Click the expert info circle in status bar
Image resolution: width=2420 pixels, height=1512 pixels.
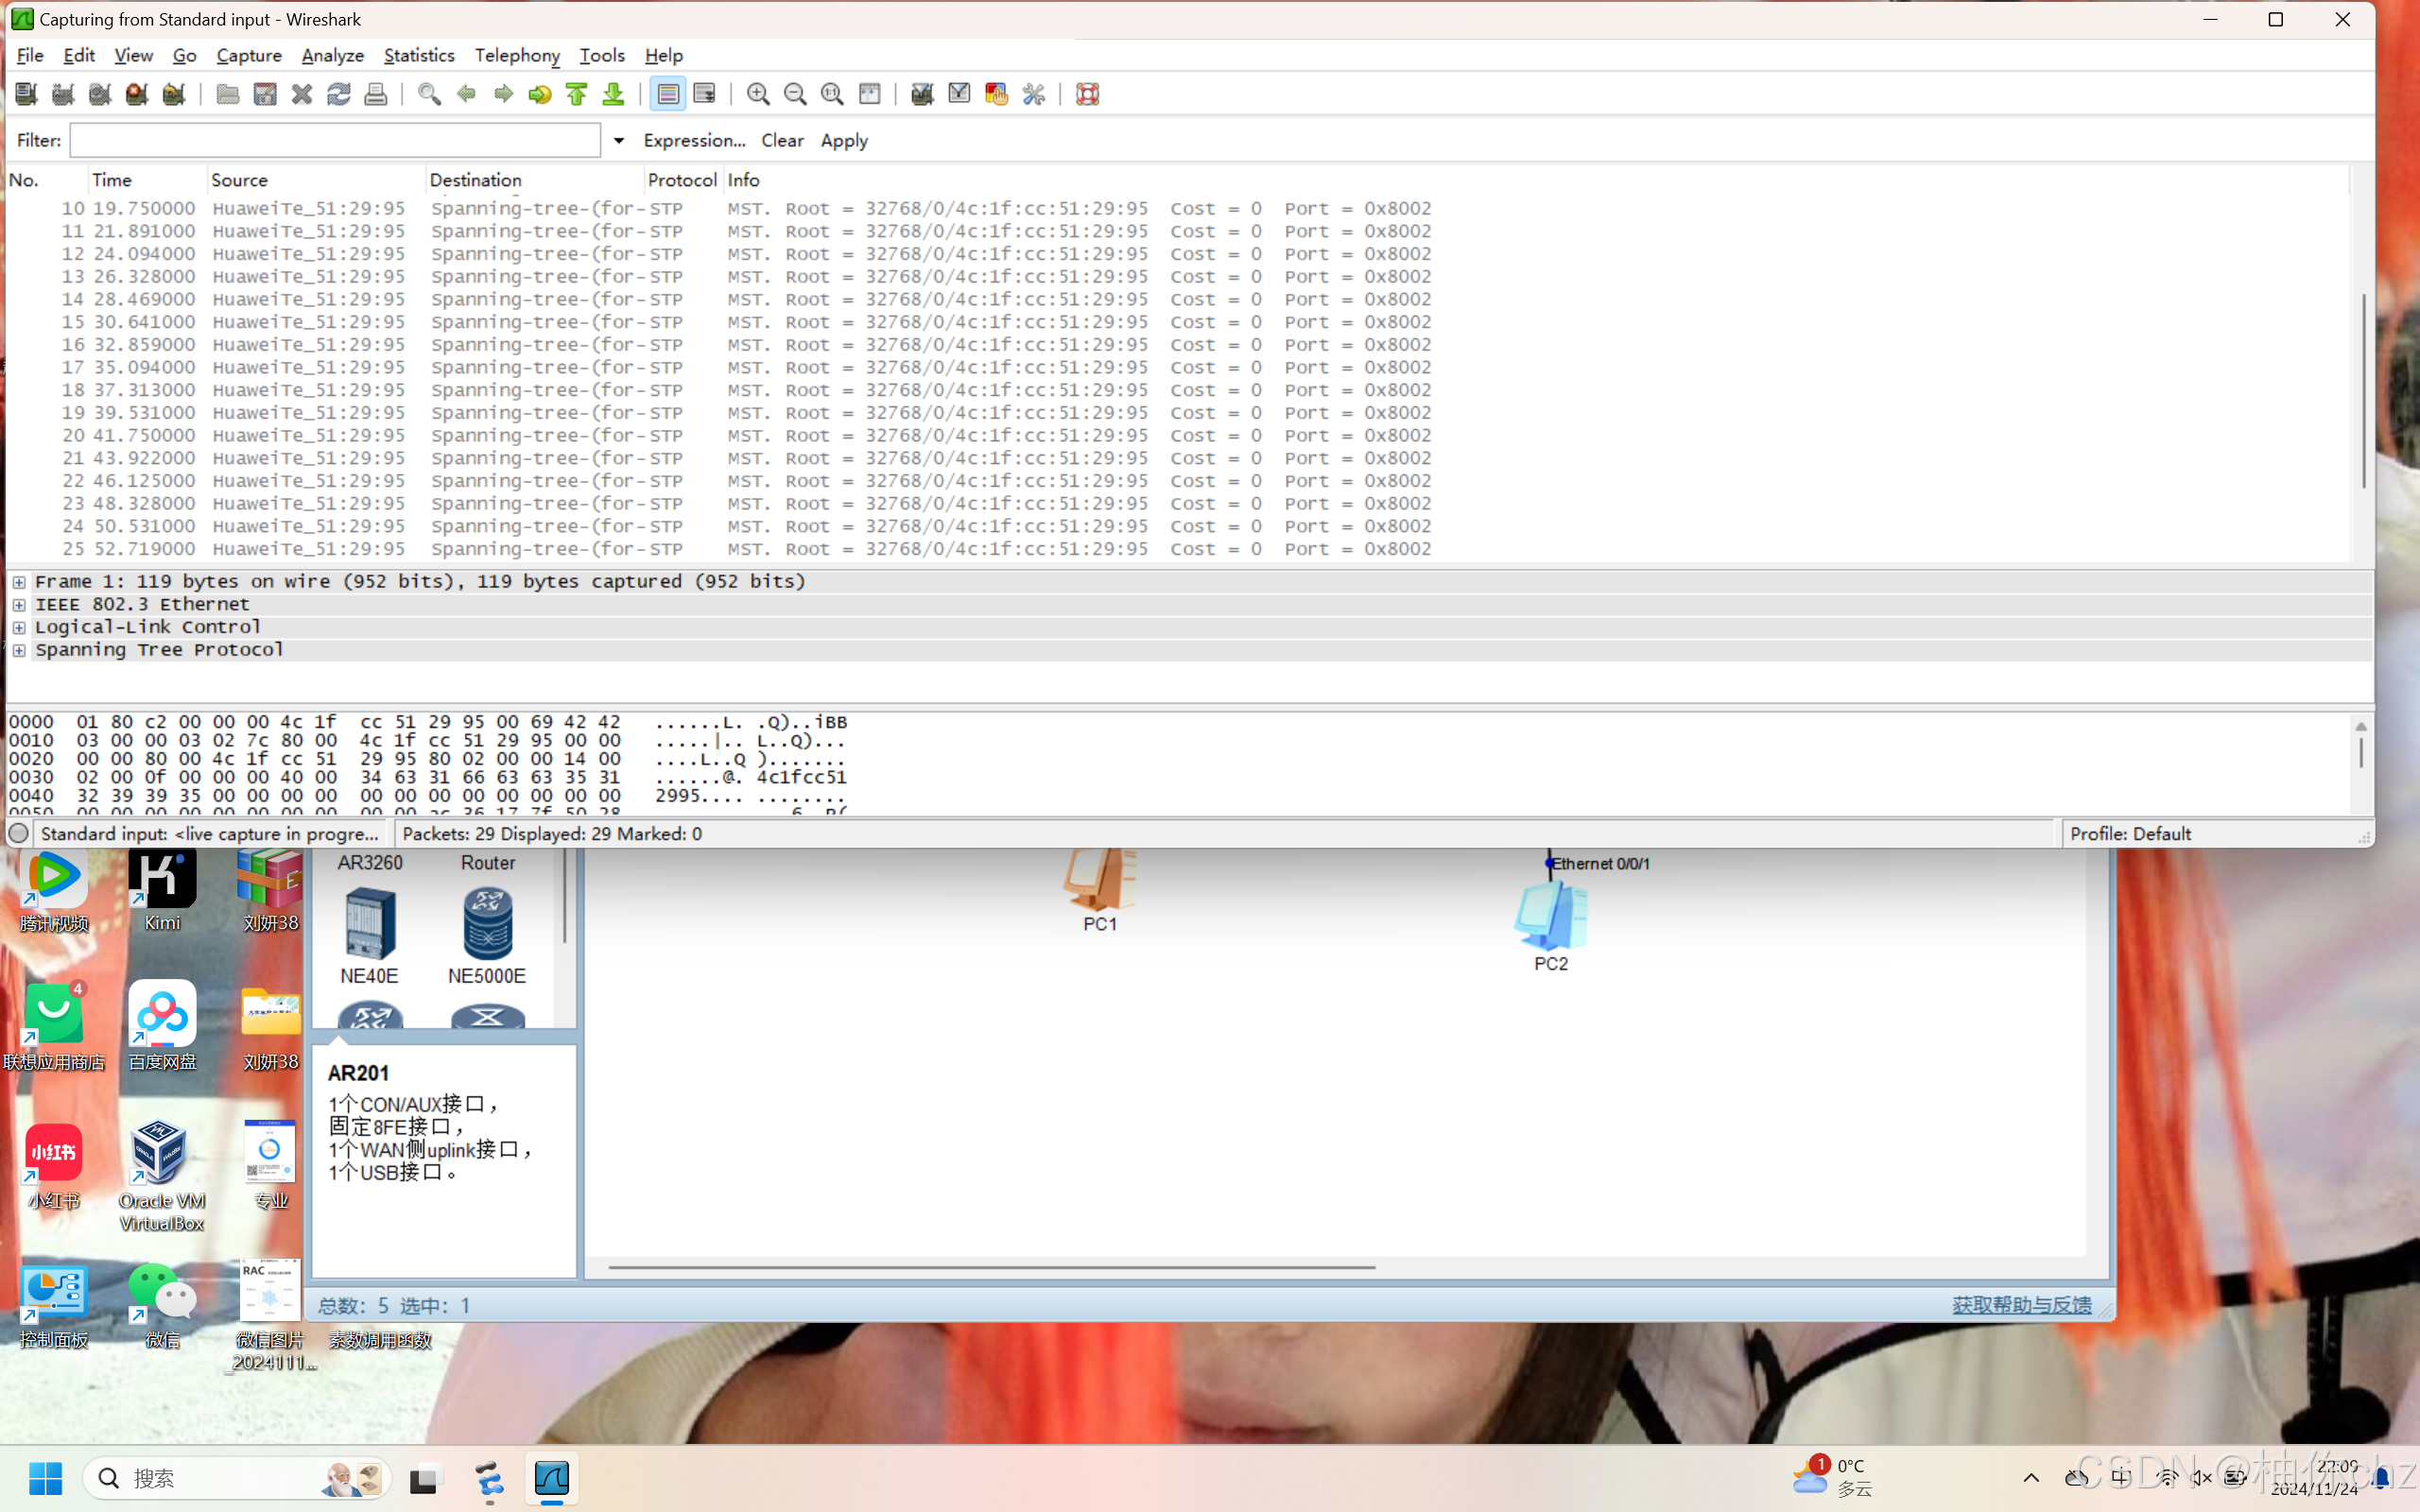tap(19, 833)
